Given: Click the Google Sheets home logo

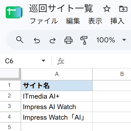Looking at the screenshot, I should [14, 12].
